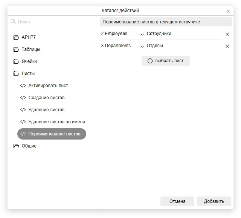
Task: Open the Создание листов action
Action: (x=46, y=98)
